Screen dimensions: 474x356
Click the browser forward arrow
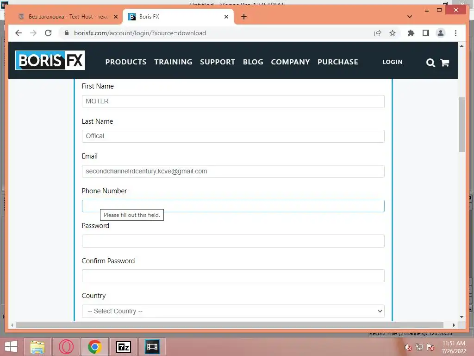click(x=33, y=33)
